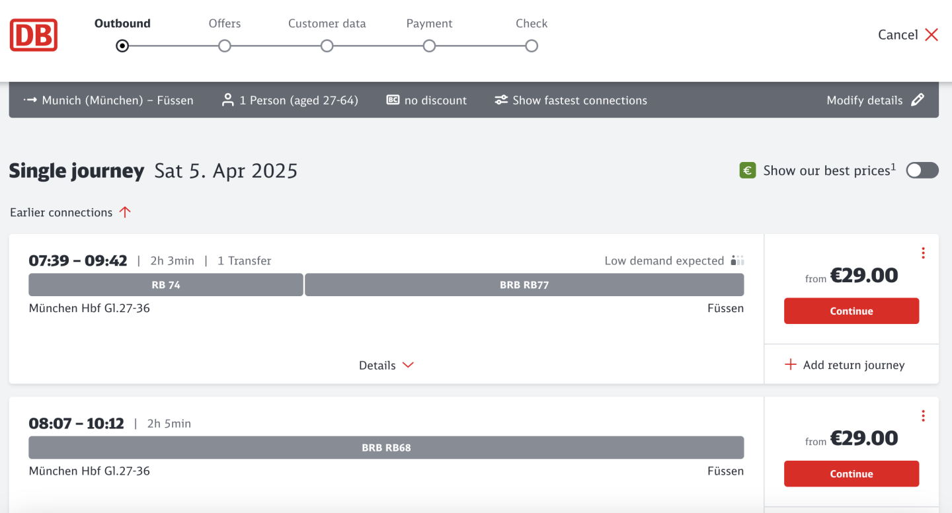Open three-dot menu for 08:07 connection
The image size is (952, 513).
coord(923,416)
